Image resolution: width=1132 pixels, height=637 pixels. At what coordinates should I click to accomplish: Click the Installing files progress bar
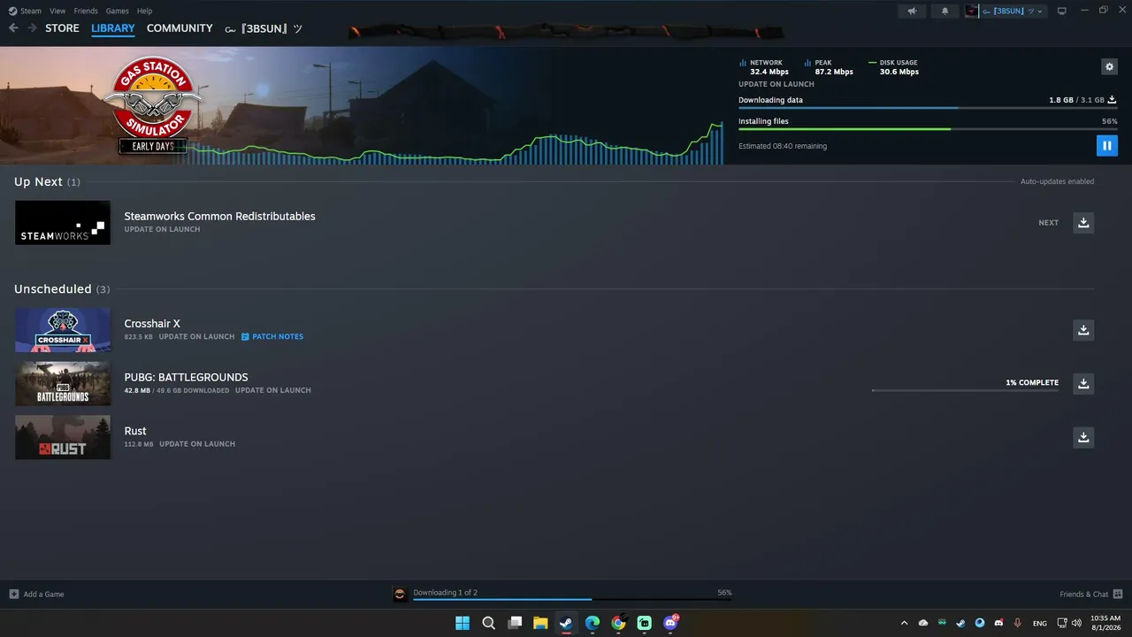point(928,129)
